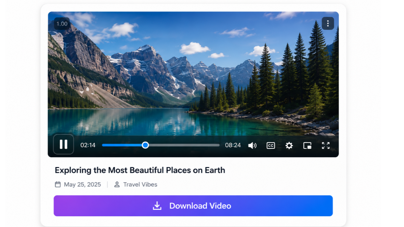
Task: Click the video title about Beautiful Places
Action: coord(140,170)
